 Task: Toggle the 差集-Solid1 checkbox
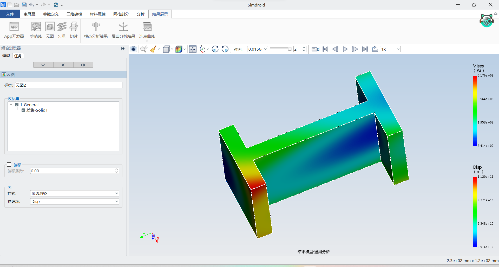(23, 110)
